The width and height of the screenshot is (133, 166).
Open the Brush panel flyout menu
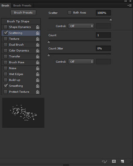coord(129,5)
